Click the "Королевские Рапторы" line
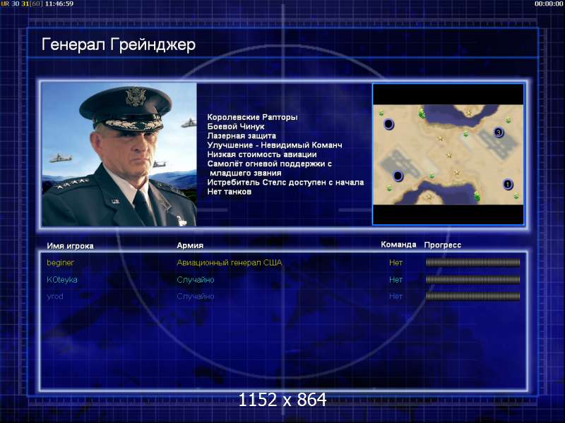The height and width of the screenshot is (423, 565). (252, 117)
